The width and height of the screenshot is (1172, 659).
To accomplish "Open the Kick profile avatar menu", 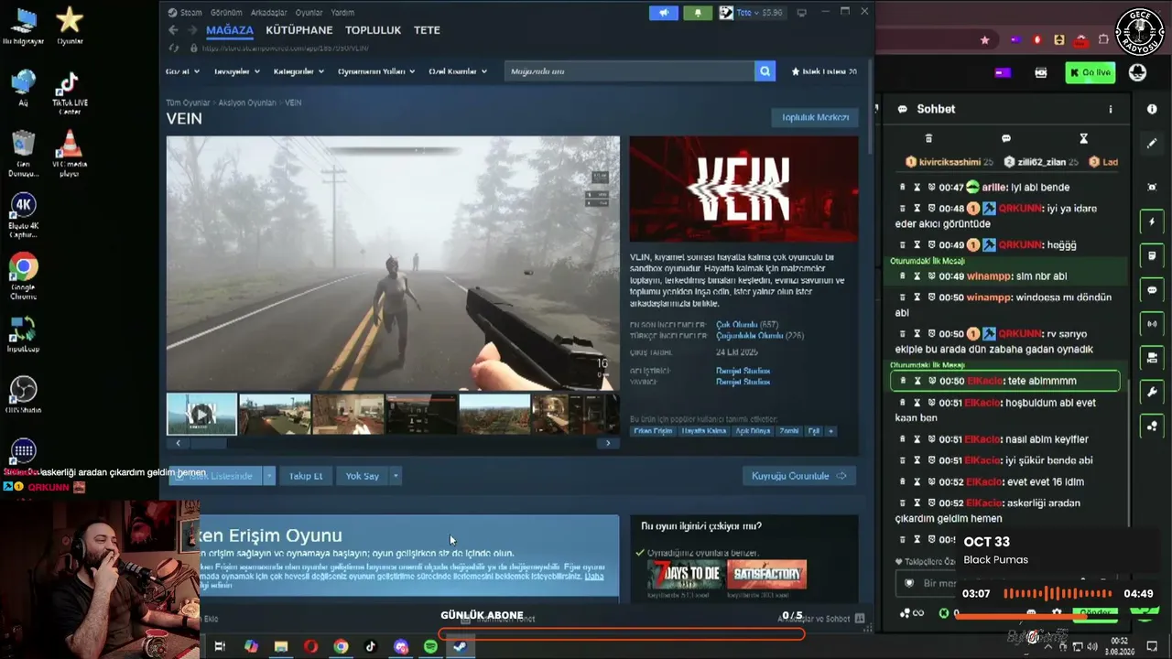I will [1138, 72].
